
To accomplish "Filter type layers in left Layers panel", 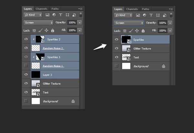I will (60, 15).
